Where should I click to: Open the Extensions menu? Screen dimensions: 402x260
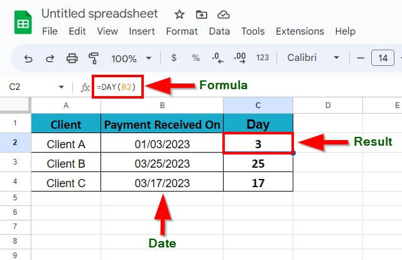pos(299,31)
